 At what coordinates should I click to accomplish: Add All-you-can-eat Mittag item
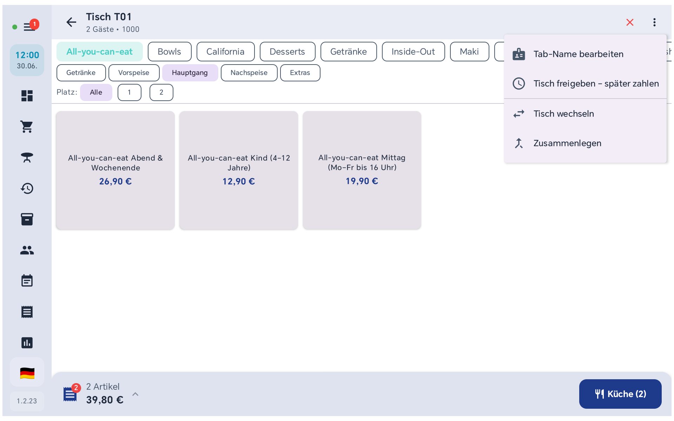[362, 170]
